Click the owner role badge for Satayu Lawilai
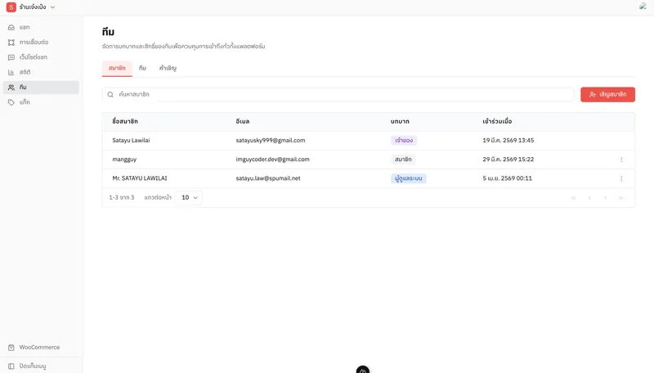The width and height of the screenshot is (654, 373). (404, 140)
